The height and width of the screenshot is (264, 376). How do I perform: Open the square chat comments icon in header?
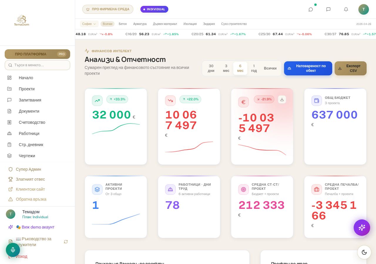(x=328, y=9)
